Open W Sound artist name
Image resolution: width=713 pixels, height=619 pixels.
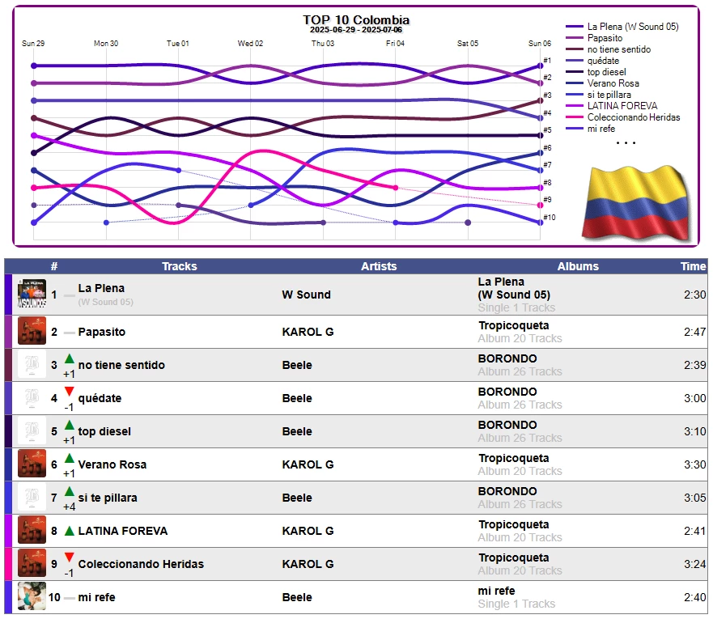click(x=306, y=295)
